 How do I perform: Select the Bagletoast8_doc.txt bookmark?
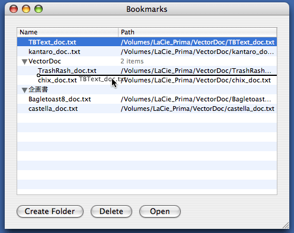point(60,99)
